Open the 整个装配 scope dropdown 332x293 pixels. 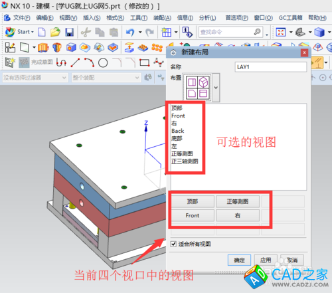point(106,78)
